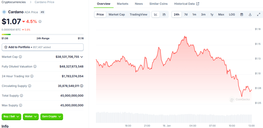Click the Info section heading
The image size is (263, 128).
tap(5, 126)
